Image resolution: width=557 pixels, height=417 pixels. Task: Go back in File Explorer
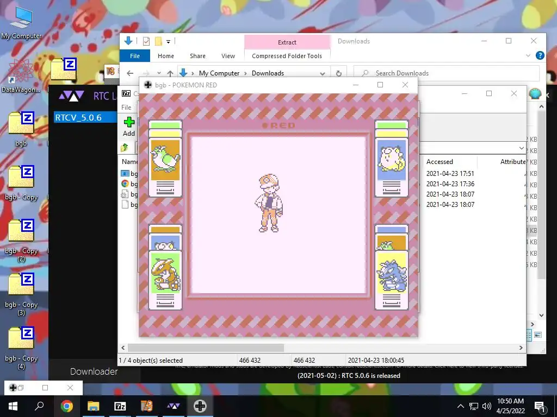coord(130,73)
